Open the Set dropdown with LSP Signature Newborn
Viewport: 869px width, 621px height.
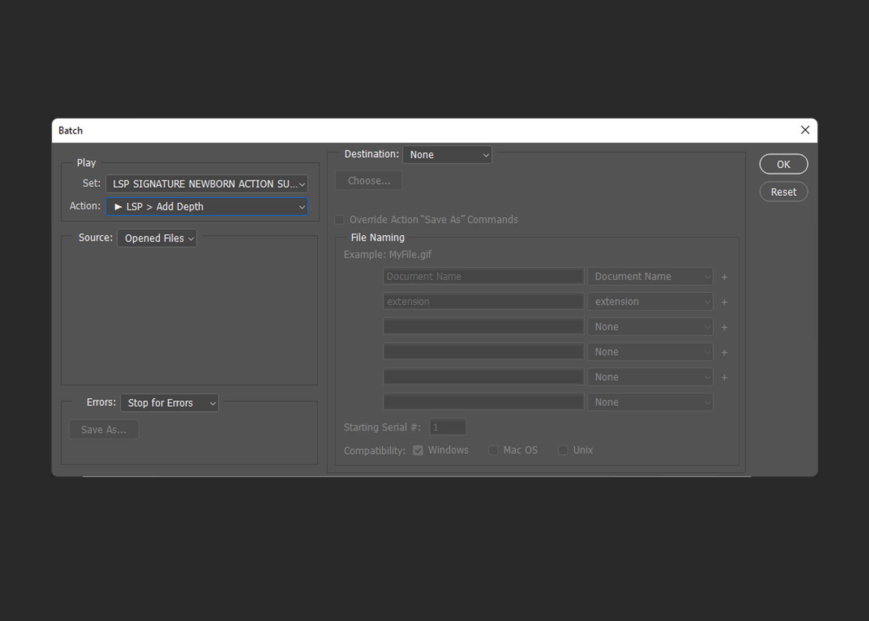pos(207,184)
